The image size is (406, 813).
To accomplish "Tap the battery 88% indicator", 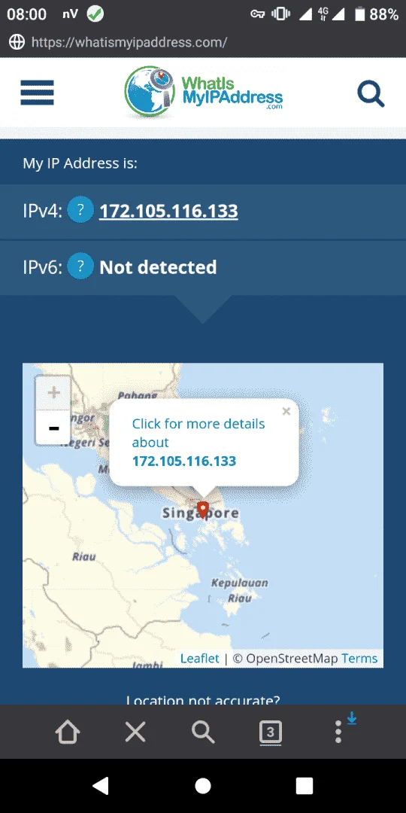I will pyautogui.click(x=376, y=14).
